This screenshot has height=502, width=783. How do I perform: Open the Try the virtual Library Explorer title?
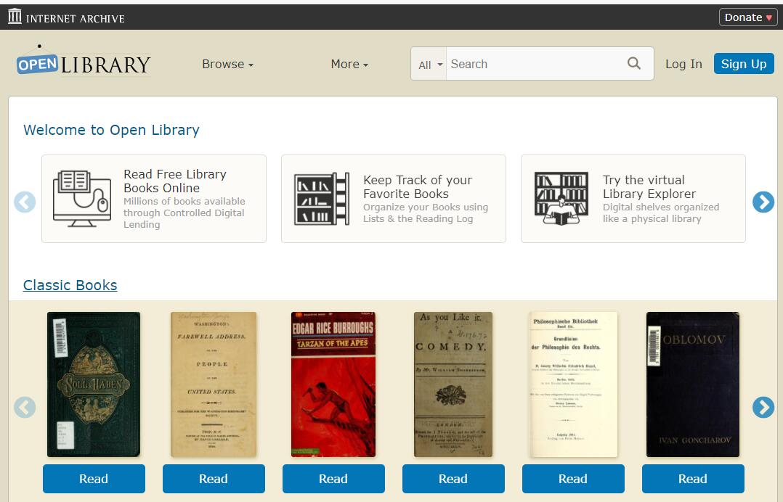pos(649,187)
